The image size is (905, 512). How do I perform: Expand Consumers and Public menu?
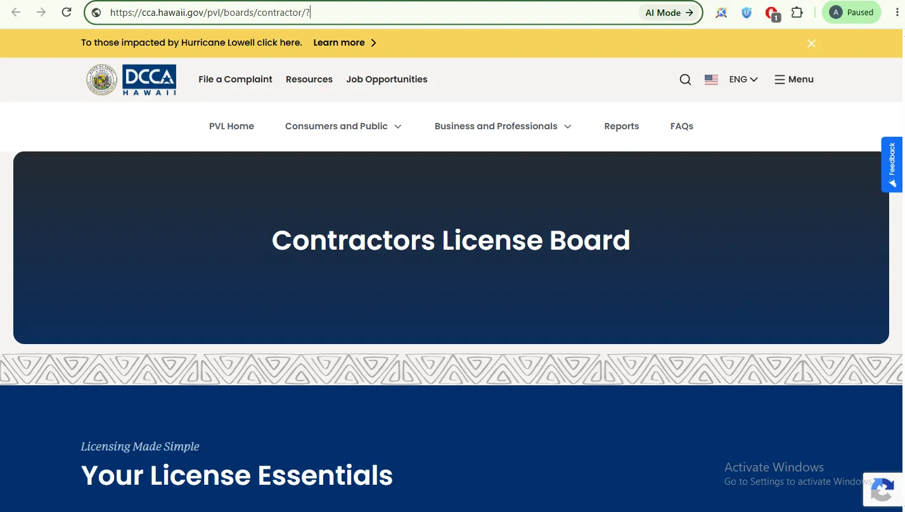click(x=343, y=126)
